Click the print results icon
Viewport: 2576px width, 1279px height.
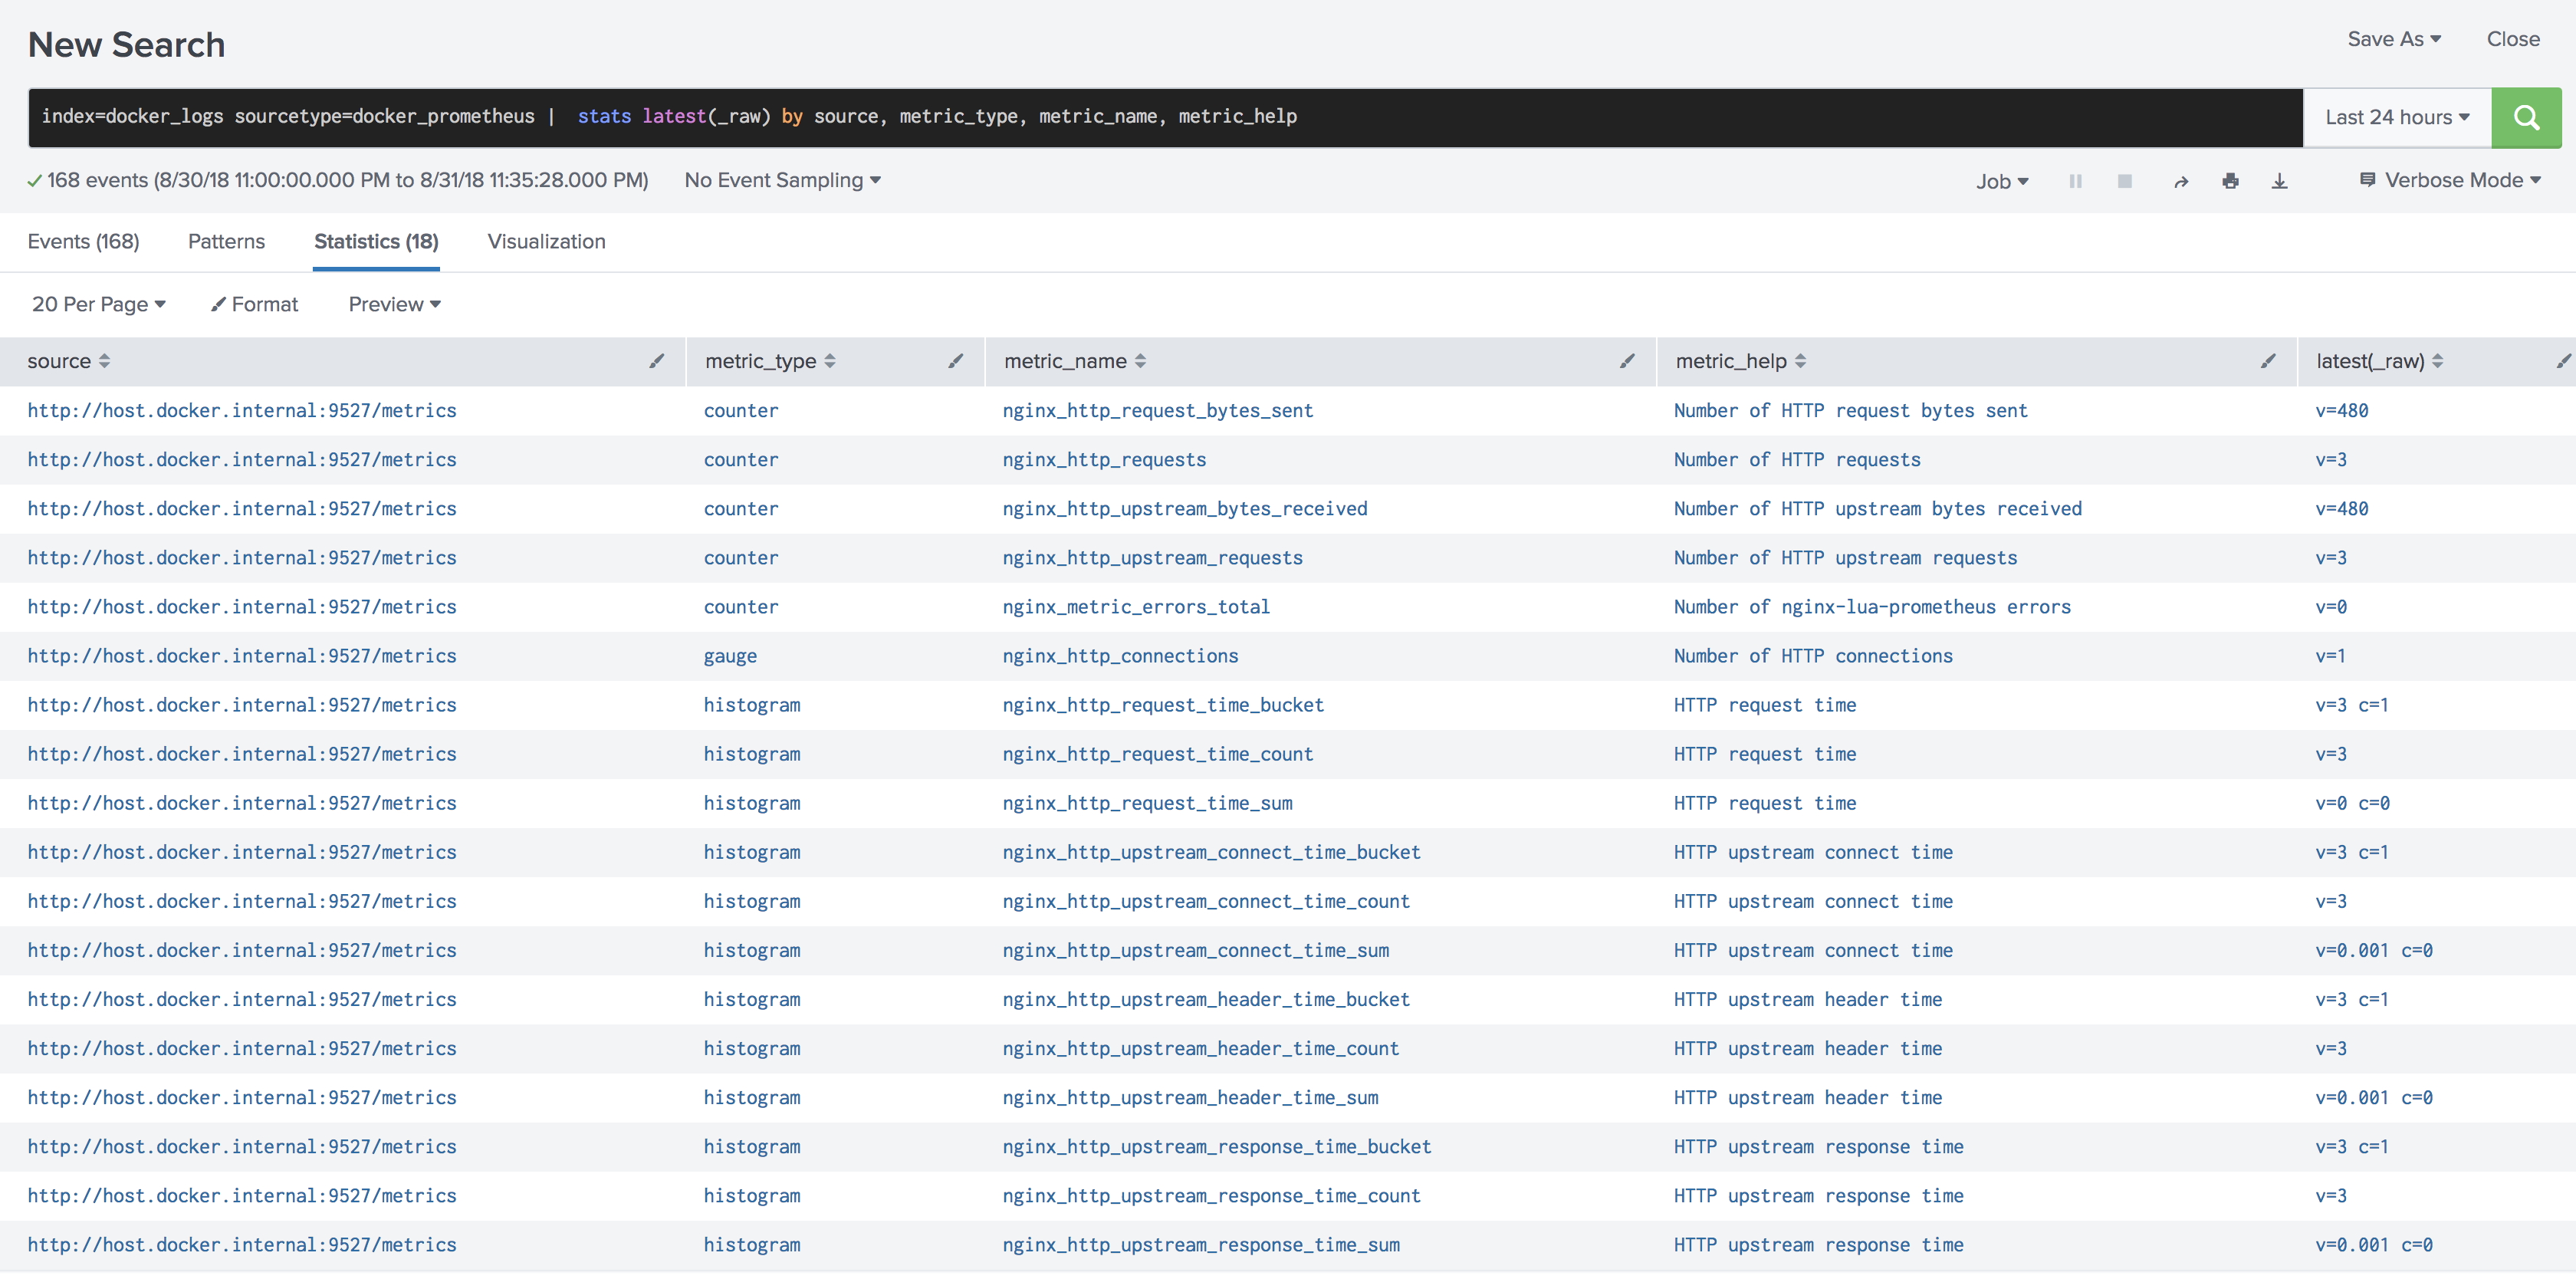pyautogui.click(x=2229, y=181)
